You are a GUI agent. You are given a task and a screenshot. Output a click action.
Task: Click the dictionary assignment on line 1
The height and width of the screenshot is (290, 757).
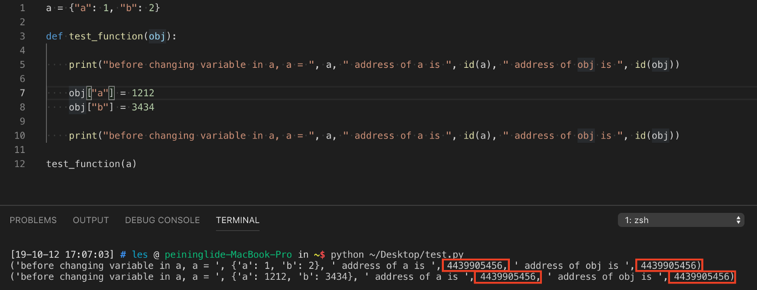coord(103,8)
